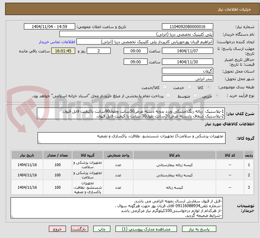Viewport: 260px width, 238px height.
Task: Select the کالا radio button
Action: [x=208, y=87]
